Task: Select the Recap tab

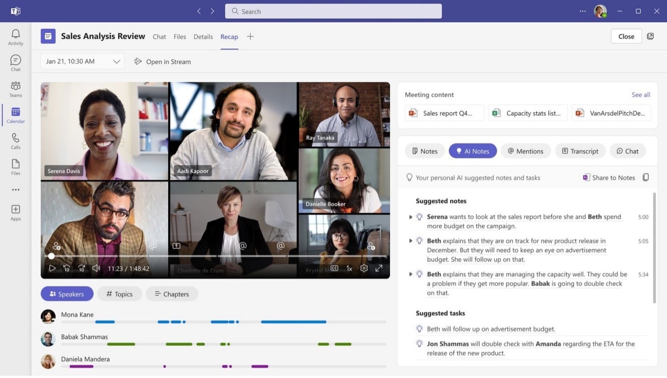Action: (x=229, y=36)
